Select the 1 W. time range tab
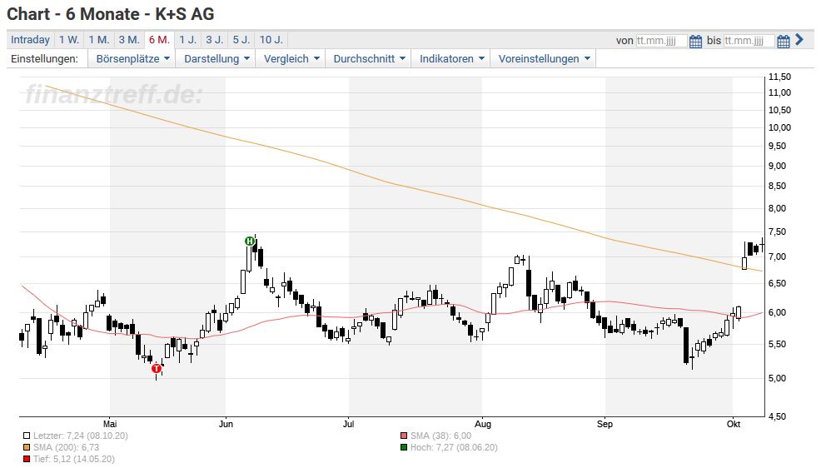The height and width of the screenshot is (468, 821). [x=68, y=40]
